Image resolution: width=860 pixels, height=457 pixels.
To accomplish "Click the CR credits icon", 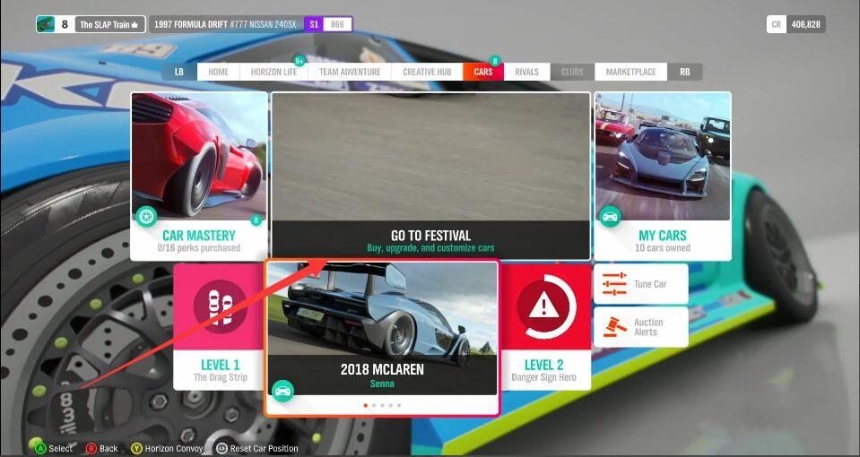I will coord(776,24).
